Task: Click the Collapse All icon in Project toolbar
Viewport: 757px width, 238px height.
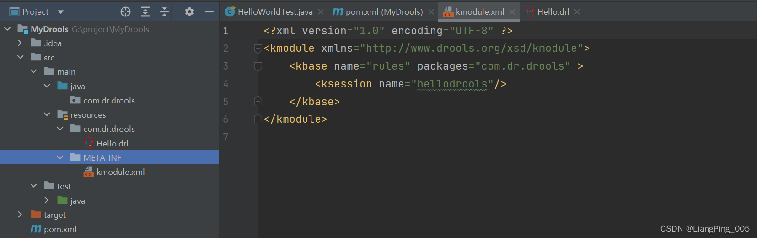Action: 165,12
